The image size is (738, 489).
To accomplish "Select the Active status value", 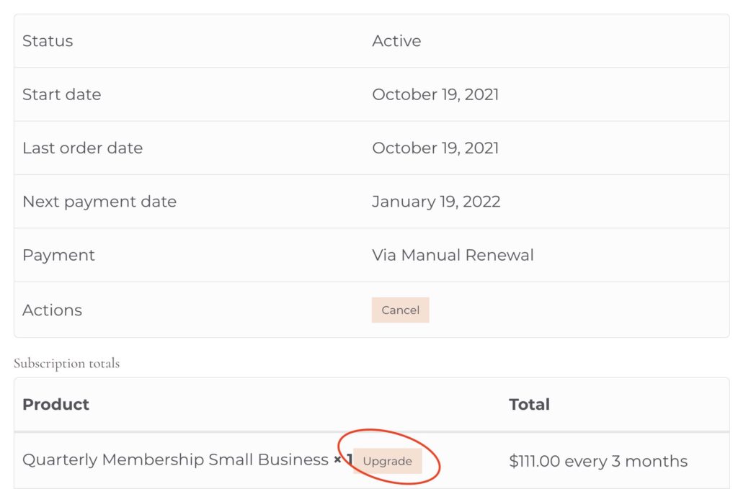I will (396, 41).
